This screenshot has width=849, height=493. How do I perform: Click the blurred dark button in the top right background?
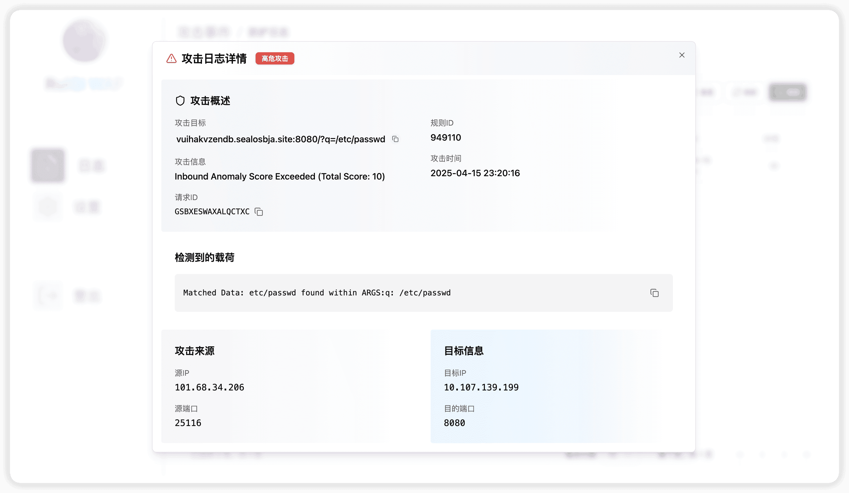tap(788, 92)
